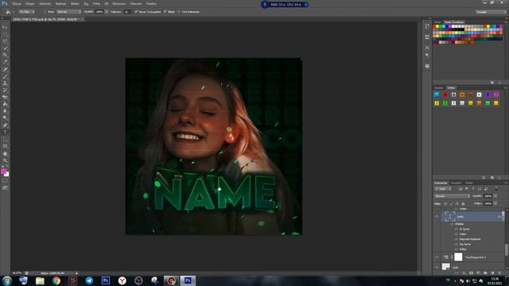This screenshot has width=509, height=286.
Task: Enable Tüm Katmanlar checkbox
Action: pyautogui.click(x=179, y=12)
